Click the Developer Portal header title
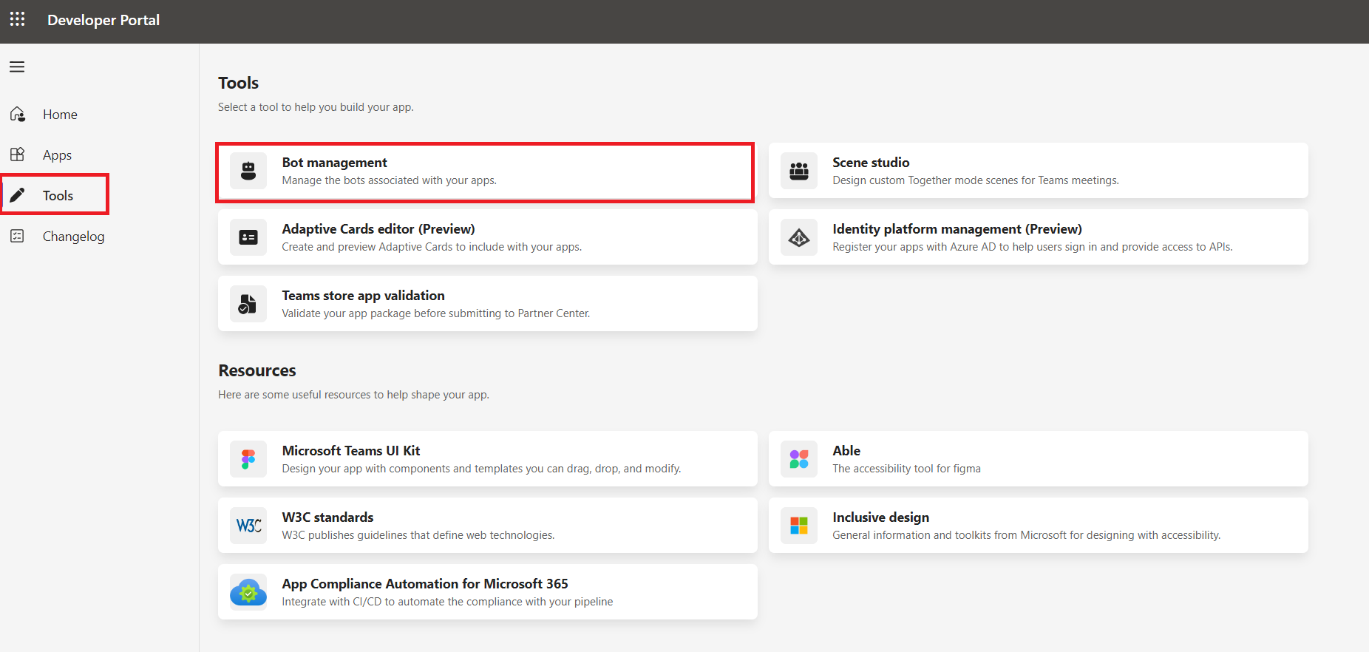This screenshot has width=1369, height=652. [x=103, y=20]
